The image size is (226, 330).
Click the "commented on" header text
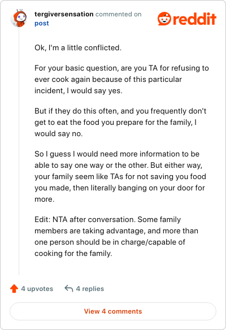point(119,14)
